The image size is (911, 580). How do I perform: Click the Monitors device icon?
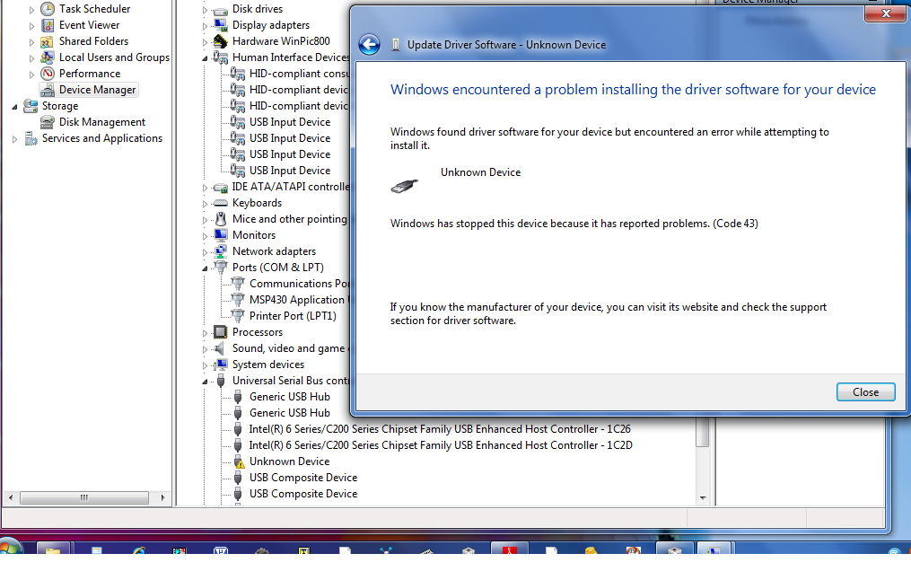tap(220, 234)
